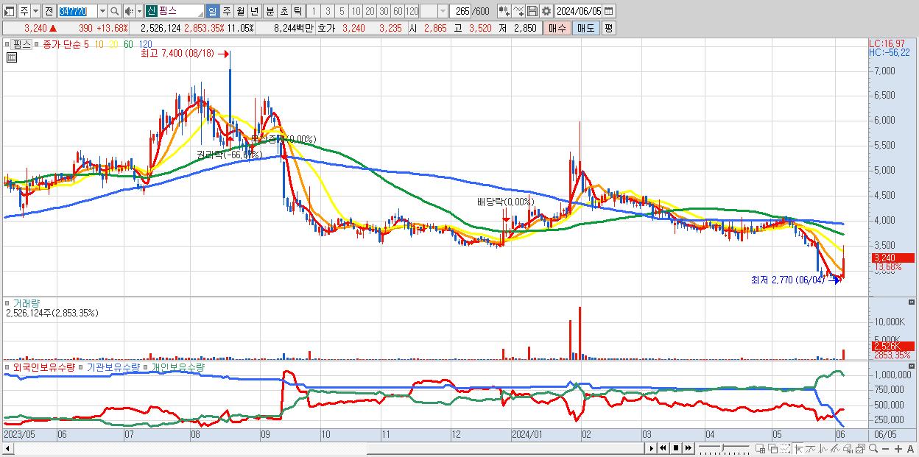919x457 pixels.
Task: Expand the dropdown arrow beside speaker icon
Action: 139,11
